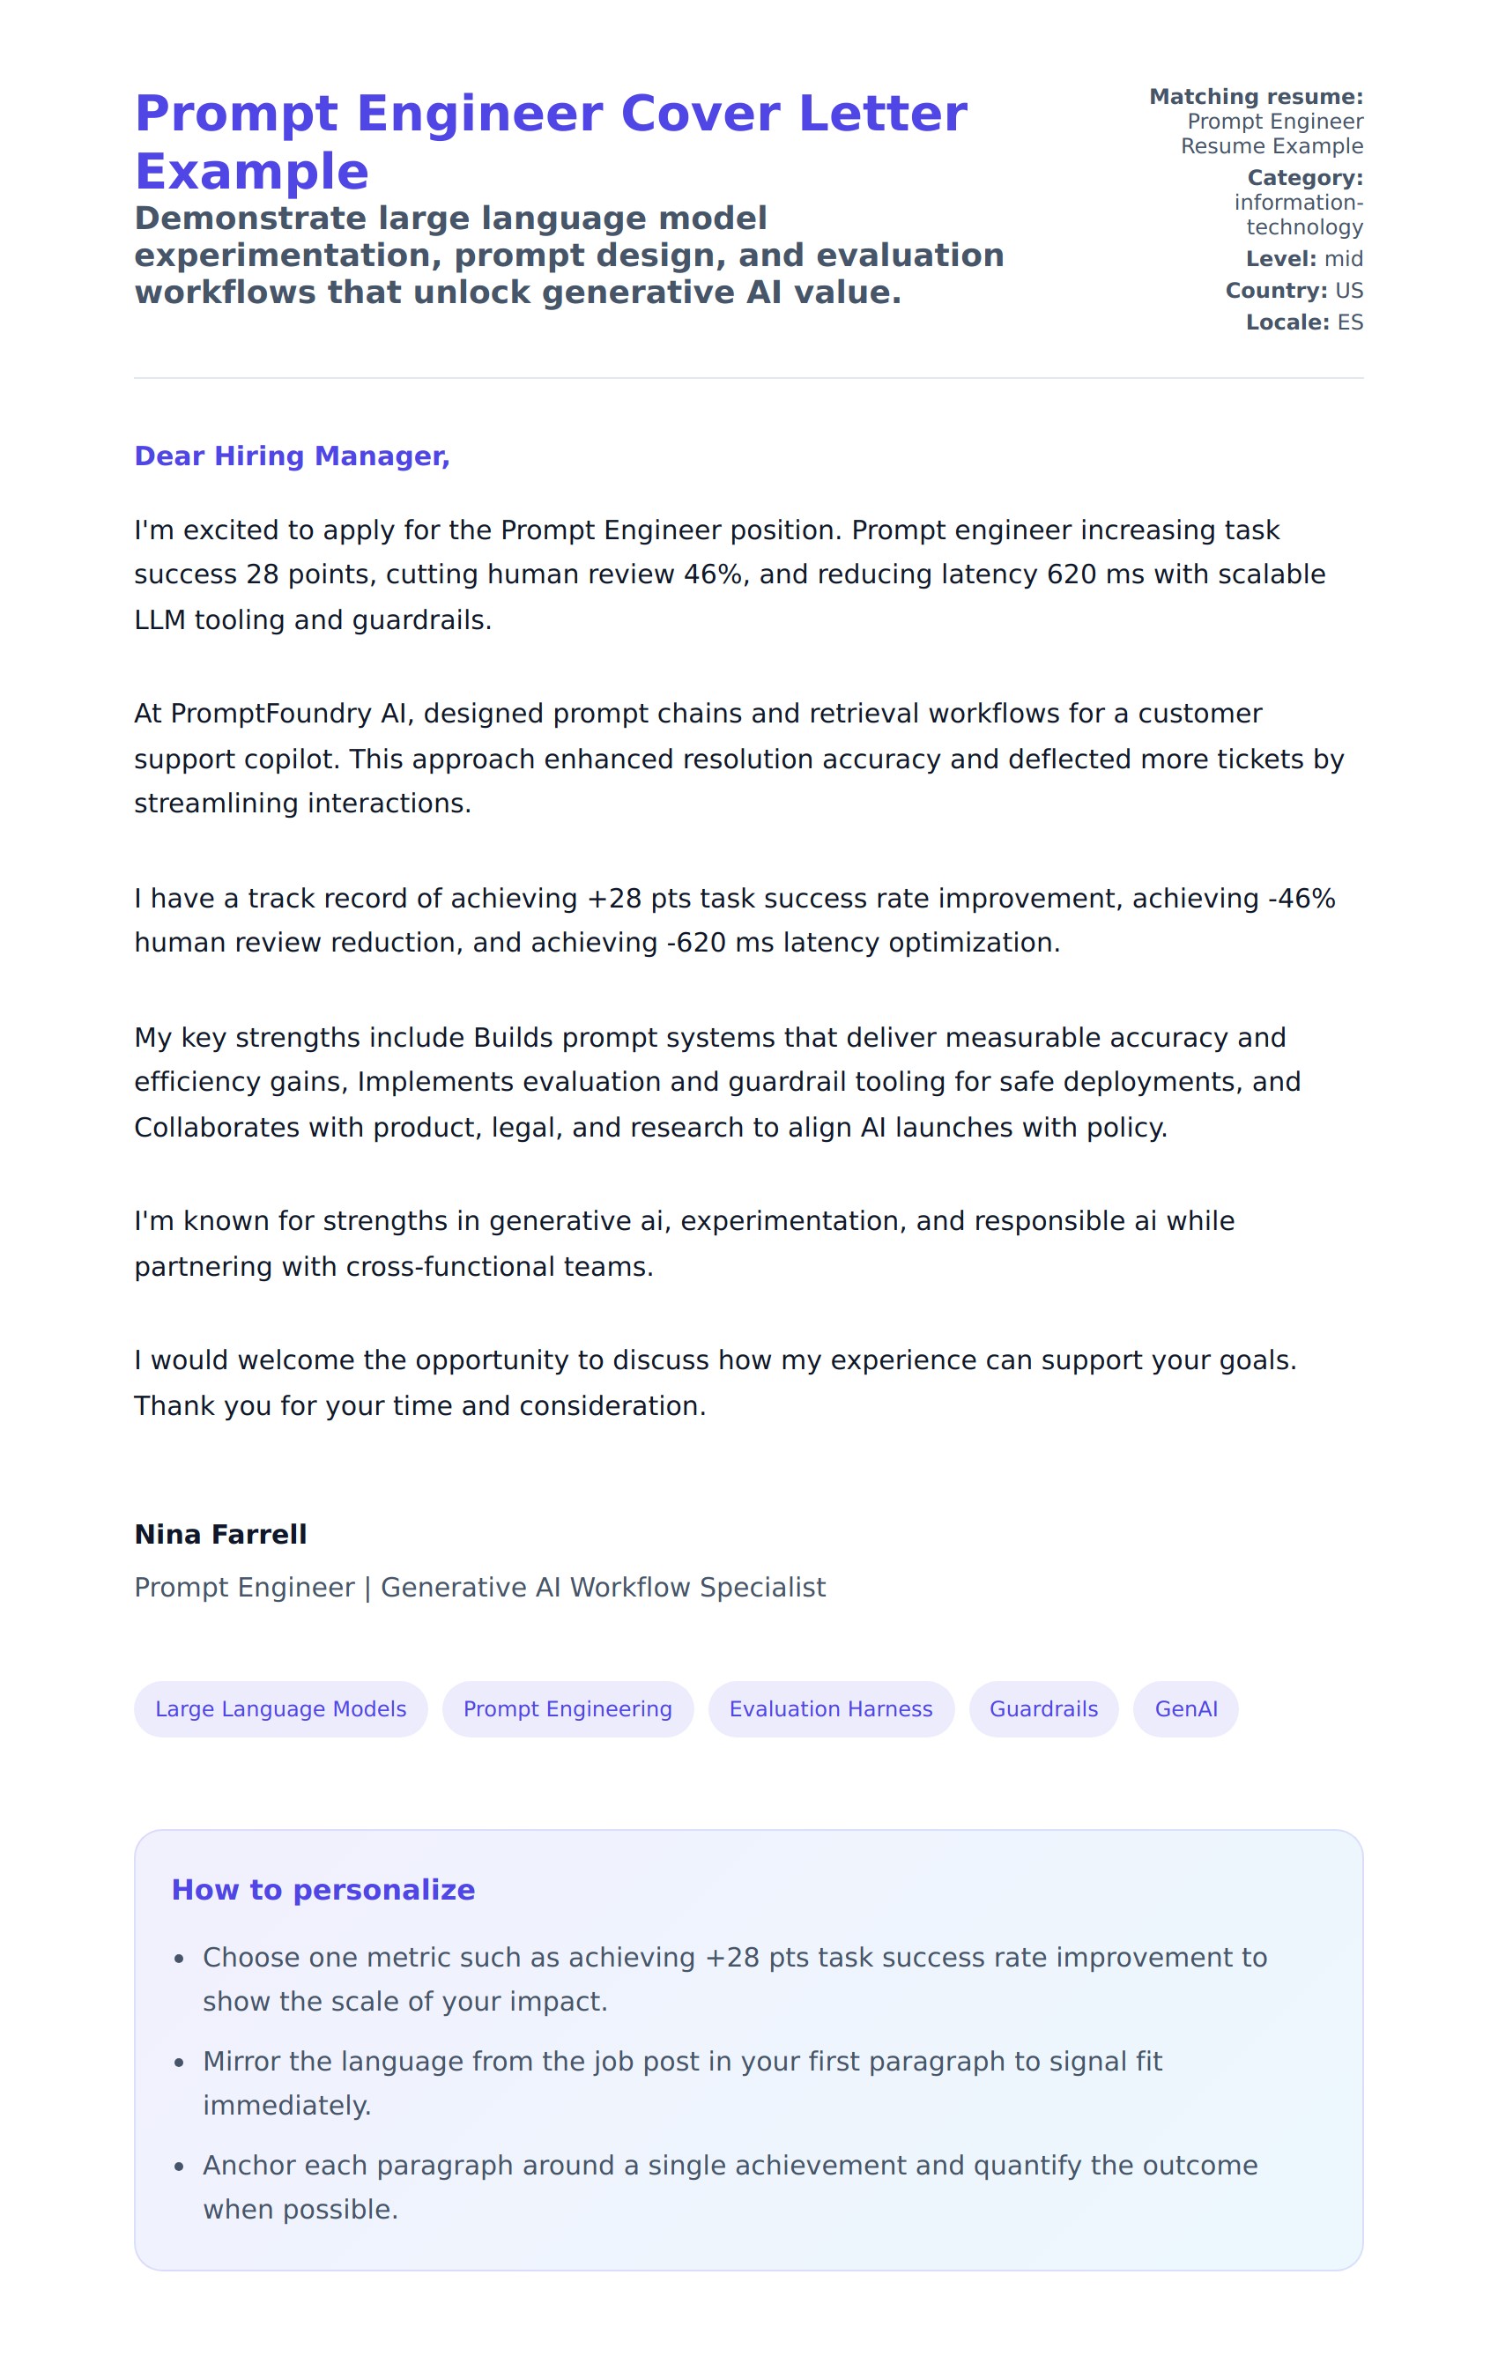This screenshot has width=1498, height=2356.
Task: Click the information-technology category value
Action: coord(1298,214)
